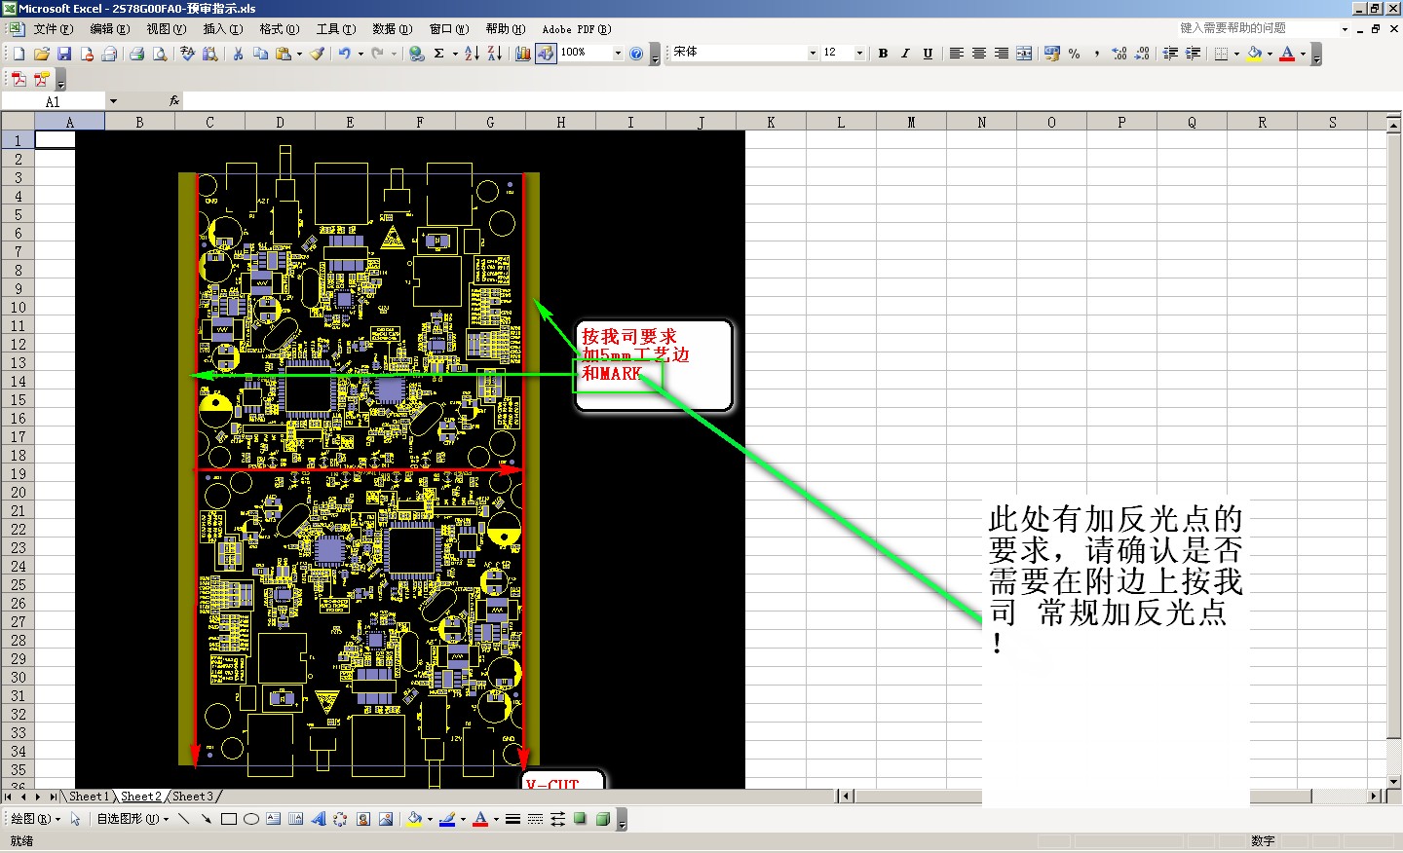Open 编辑 Edit menu
Screen dimensions: 1403x853
pos(110,29)
